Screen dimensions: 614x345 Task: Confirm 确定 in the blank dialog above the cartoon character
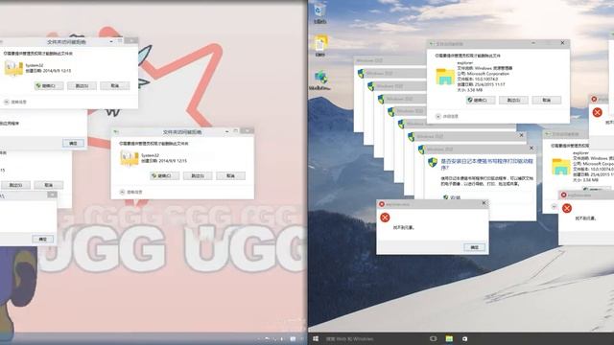coord(42,239)
